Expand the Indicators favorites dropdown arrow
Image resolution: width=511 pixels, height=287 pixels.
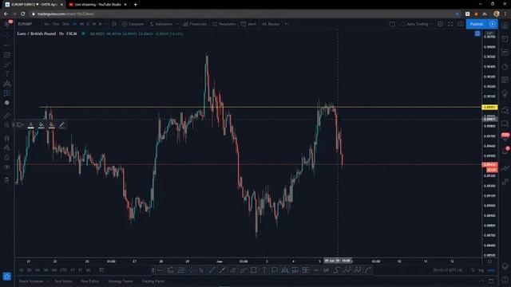coord(177,24)
